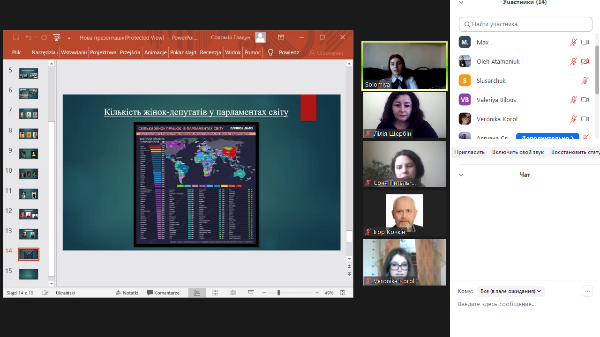Click the Save icon in PowerPoint title bar
This screenshot has height=337, width=600.
pos(16,37)
